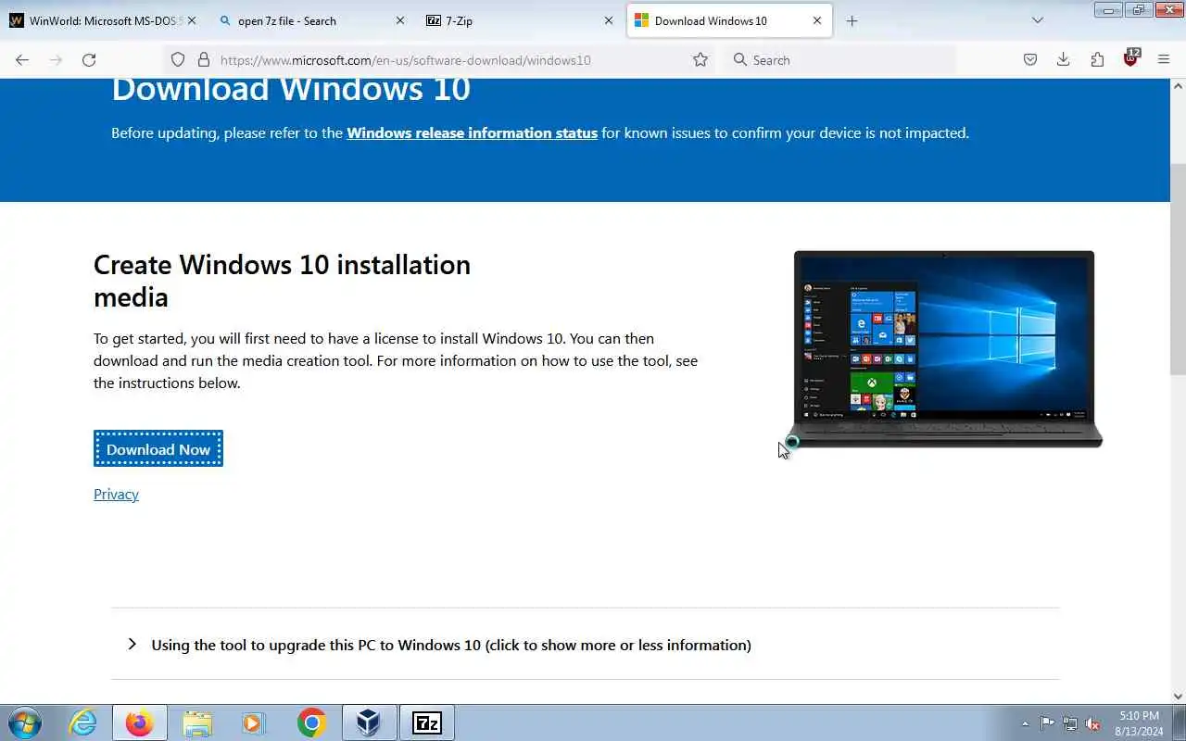1186x741 pixels.
Task: Open the uBlock Origin extension icon
Action: (x=1130, y=57)
